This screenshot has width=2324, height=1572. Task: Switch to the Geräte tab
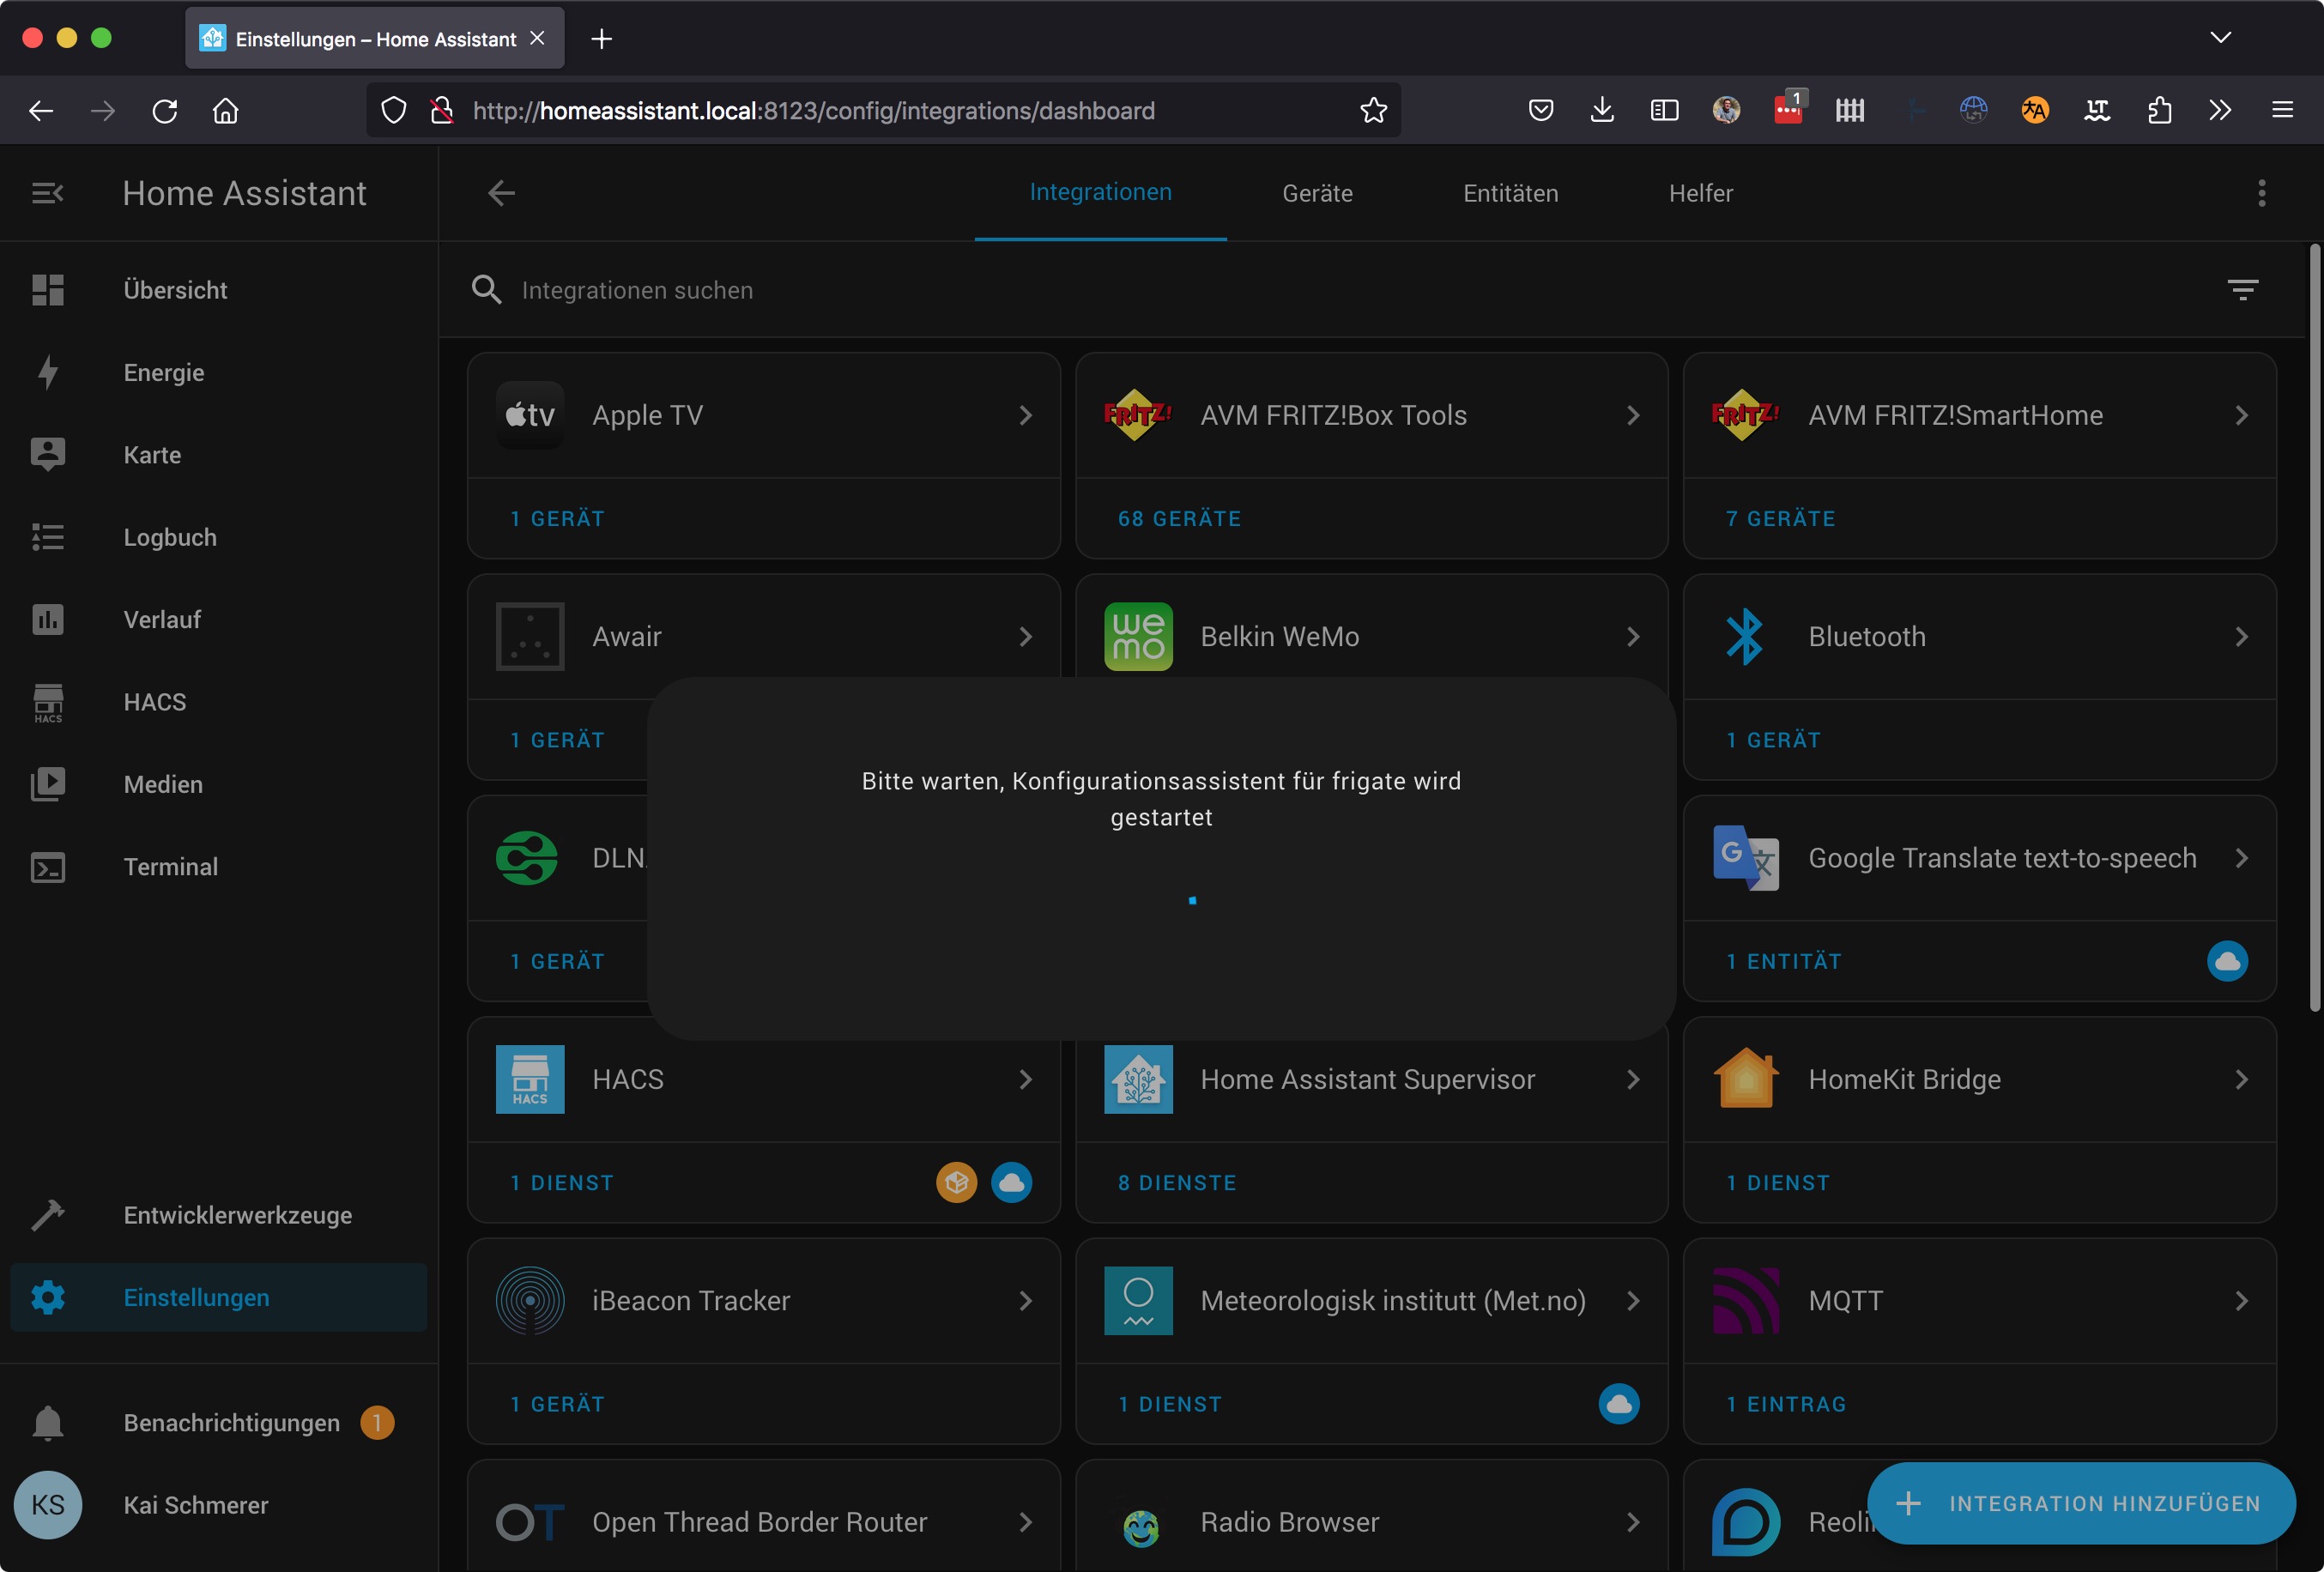tap(1317, 193)
